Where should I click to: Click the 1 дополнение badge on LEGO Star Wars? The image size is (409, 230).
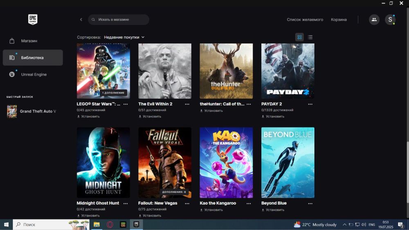tap(113, 93)
